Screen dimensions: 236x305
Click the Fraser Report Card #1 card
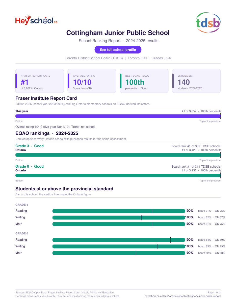(40, 81)
